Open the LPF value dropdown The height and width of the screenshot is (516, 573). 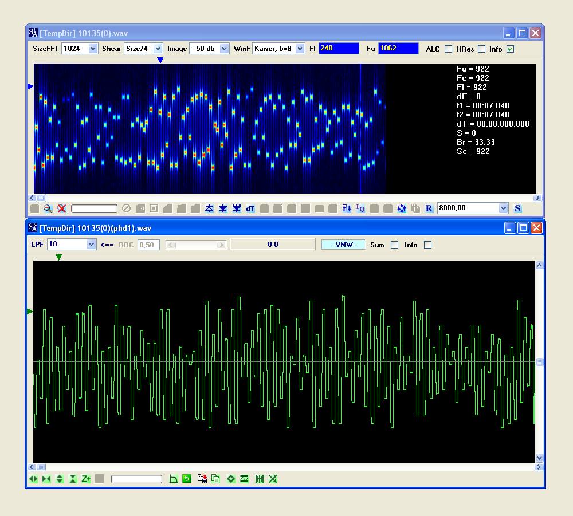click(x=91, y=245)
